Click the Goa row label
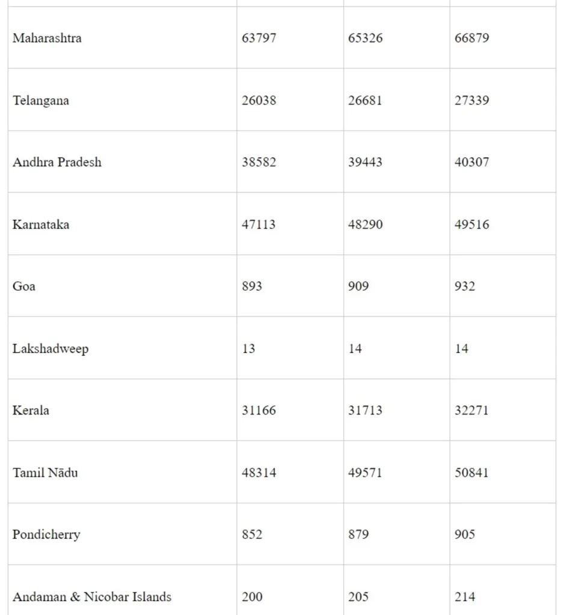This screenshot has height=615, width=564. 24,286
